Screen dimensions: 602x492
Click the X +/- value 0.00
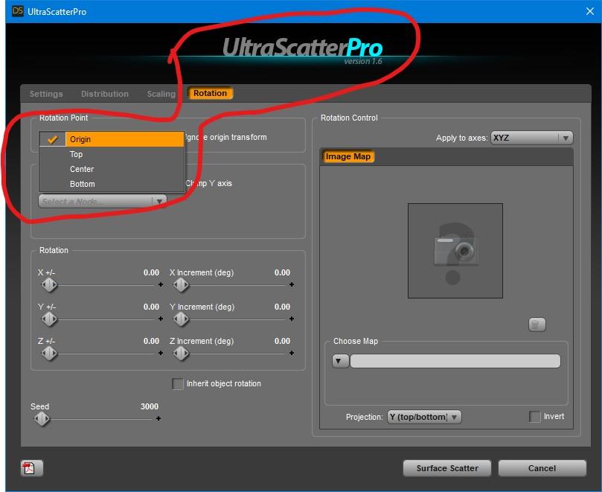[151, 272]
